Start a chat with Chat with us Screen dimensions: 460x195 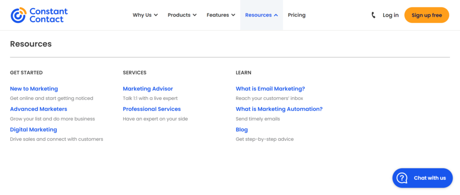(x=422, y=178)
